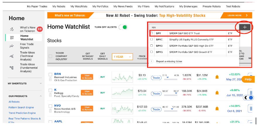Viewport: 257px width, 132px height.
Task: Open My Brokerages menu
Action: (x=188, y=6)
